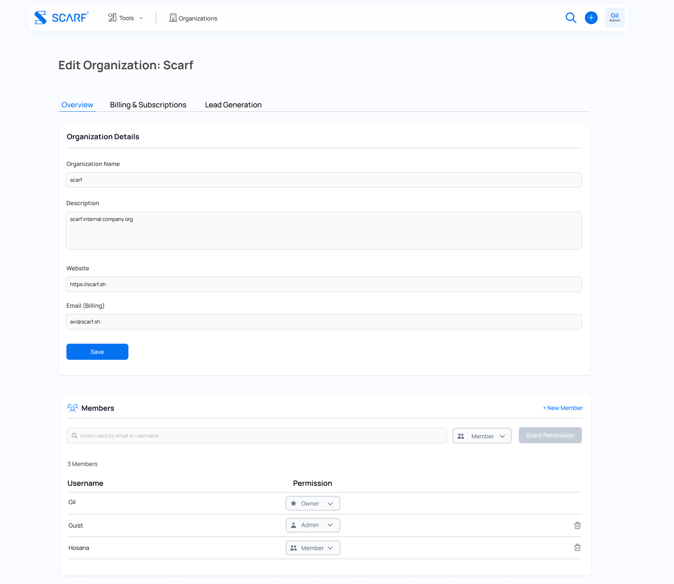Change Gil's Owner permission dropdown
The height and width of the screenshot is (584, 674).
coord(313,503)
